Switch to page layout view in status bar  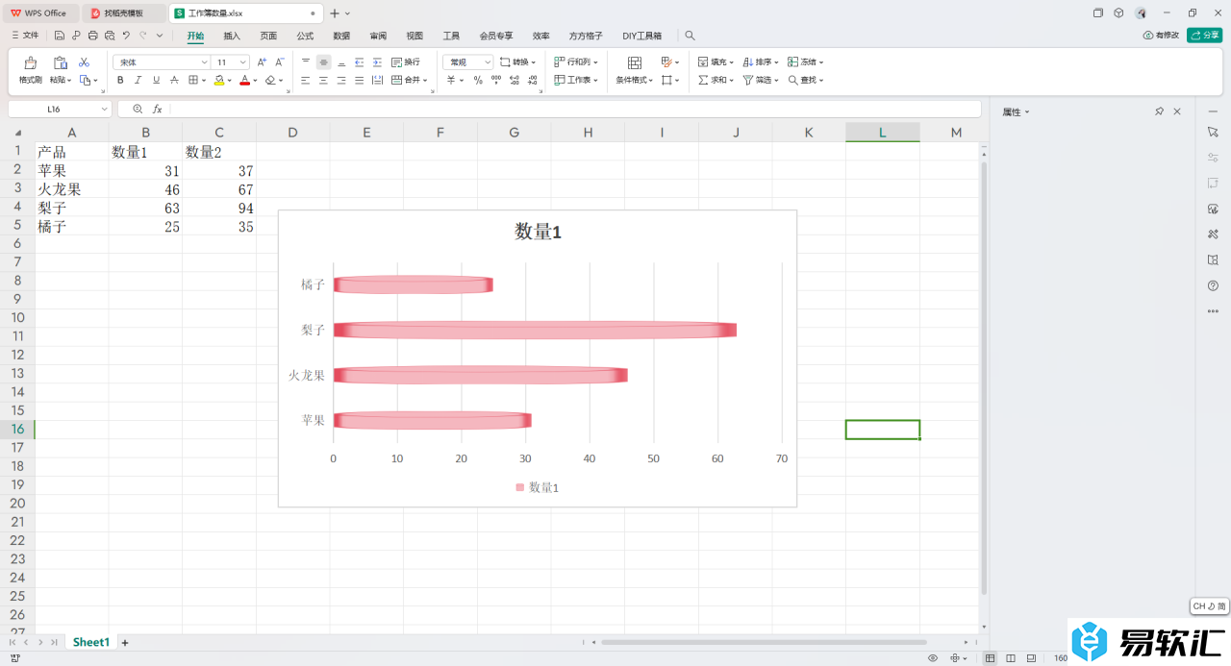click(1012, 658)
